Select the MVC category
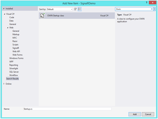 coord(15,38)
